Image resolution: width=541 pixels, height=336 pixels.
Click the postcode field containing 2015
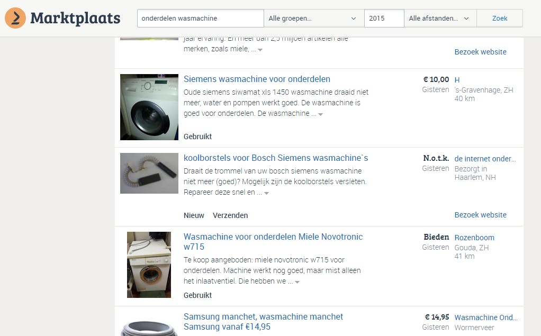pyautogui.click(x=384, y=19)
